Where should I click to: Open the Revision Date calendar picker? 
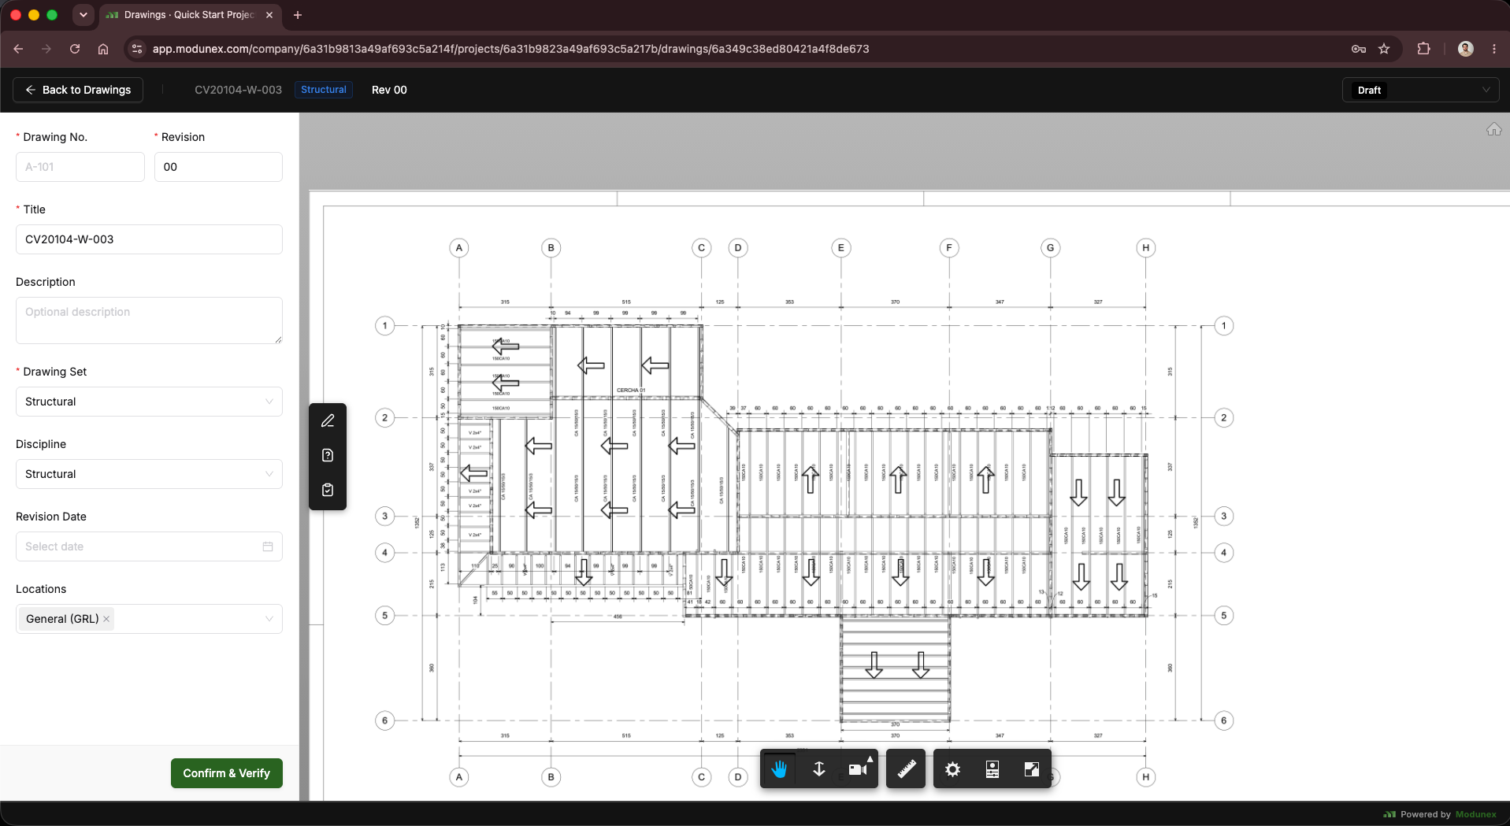pyautogui.click(x=268, y=546)
